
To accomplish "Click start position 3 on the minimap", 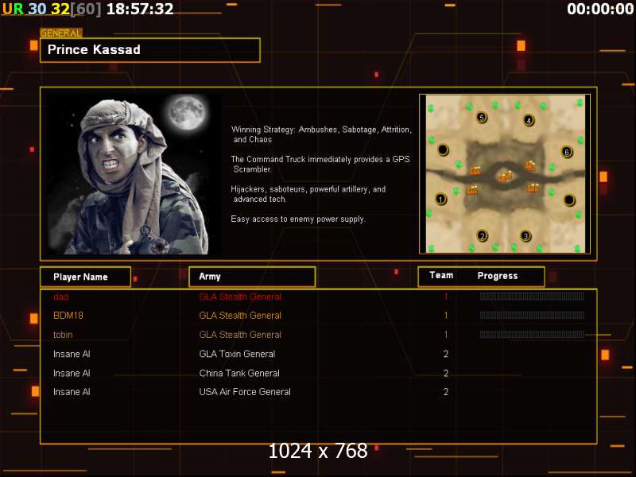I will tap(525, 235).
